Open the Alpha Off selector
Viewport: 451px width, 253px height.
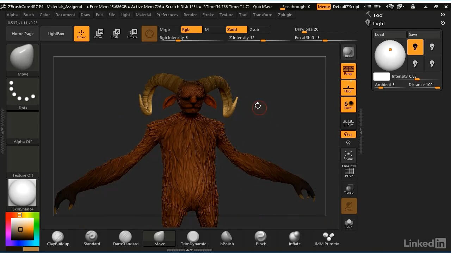pyautogui.click(x=23, y=128)
